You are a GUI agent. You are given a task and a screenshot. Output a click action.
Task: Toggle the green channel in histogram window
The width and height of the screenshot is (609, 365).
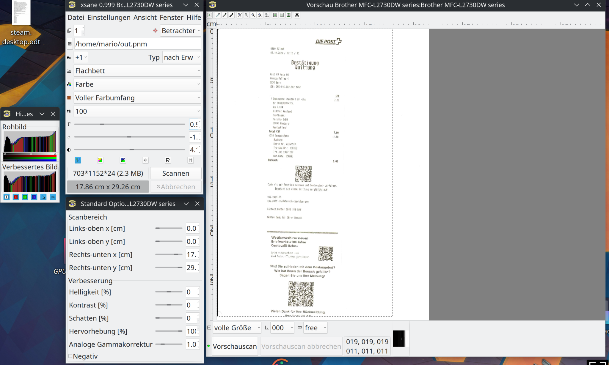point(25,197)
